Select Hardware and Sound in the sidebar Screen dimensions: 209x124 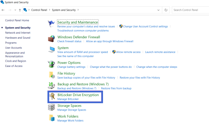18,38
